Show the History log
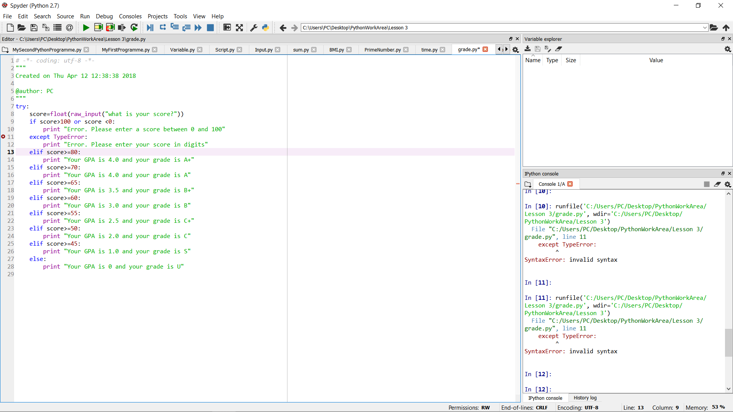 pos(585,398)
